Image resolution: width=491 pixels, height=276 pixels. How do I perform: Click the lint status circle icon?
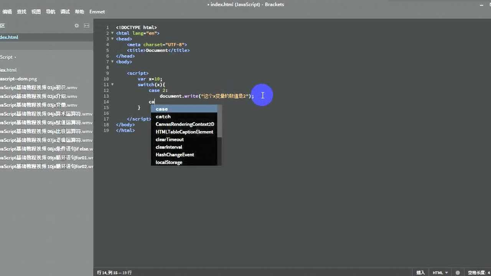tap(458, 273)
